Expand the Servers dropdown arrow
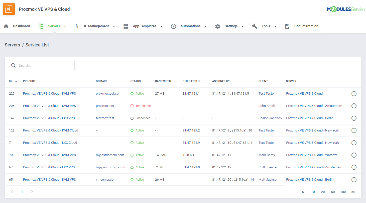The height and width of the screenshot is (203, 366). pos(65,26)
